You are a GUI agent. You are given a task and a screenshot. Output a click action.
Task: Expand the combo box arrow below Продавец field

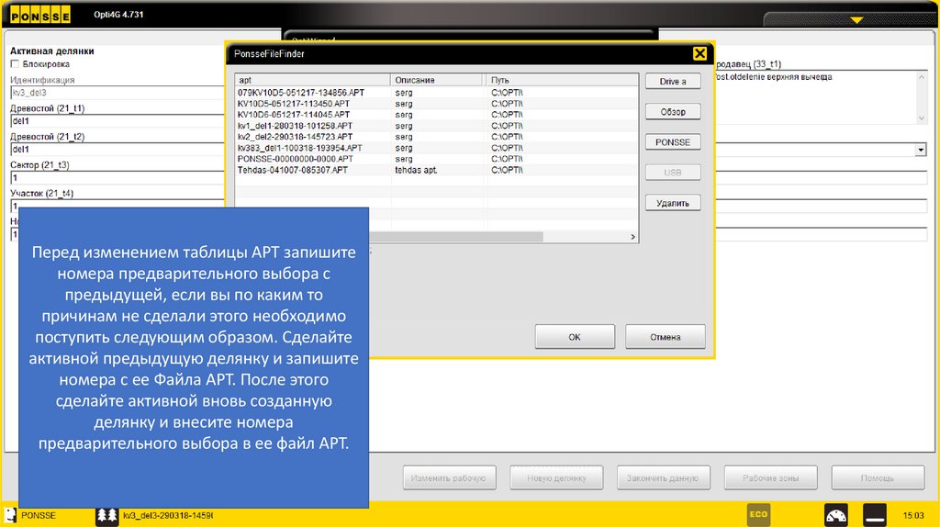921,150
